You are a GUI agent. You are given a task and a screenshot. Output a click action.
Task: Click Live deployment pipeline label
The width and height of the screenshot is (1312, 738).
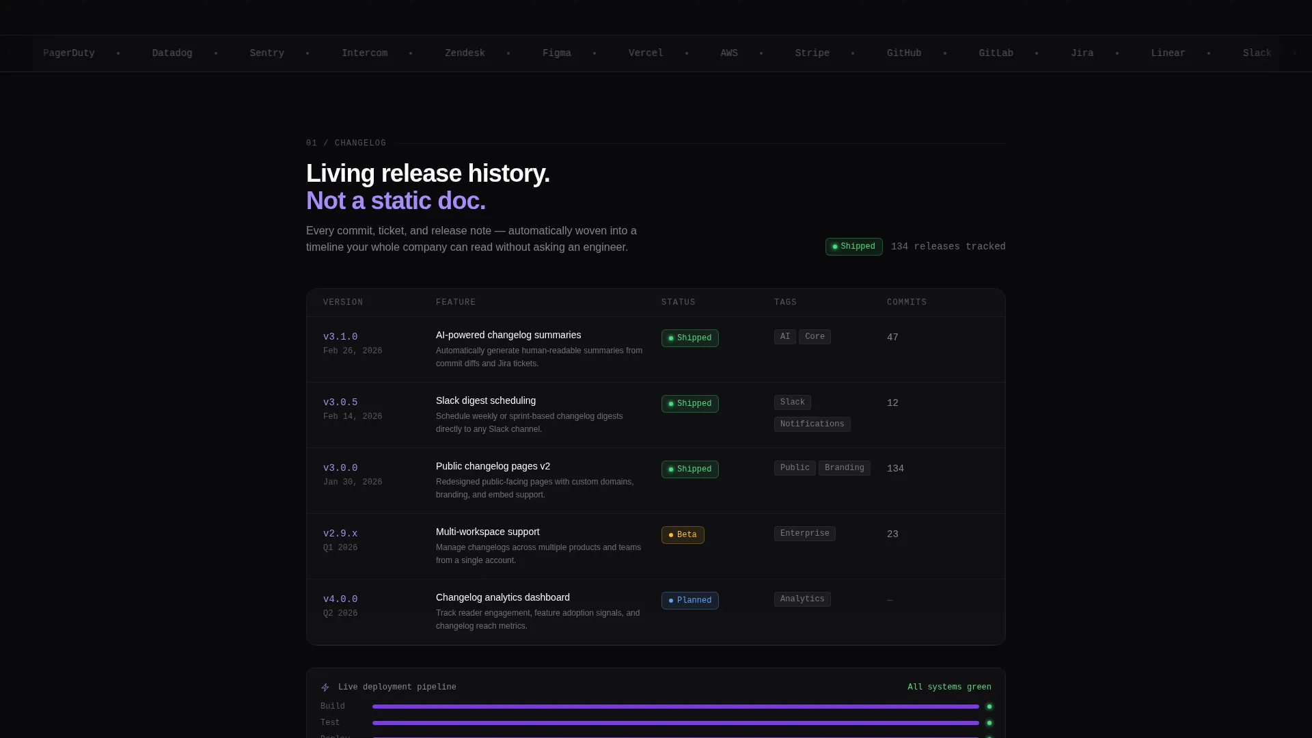[397, 687]
